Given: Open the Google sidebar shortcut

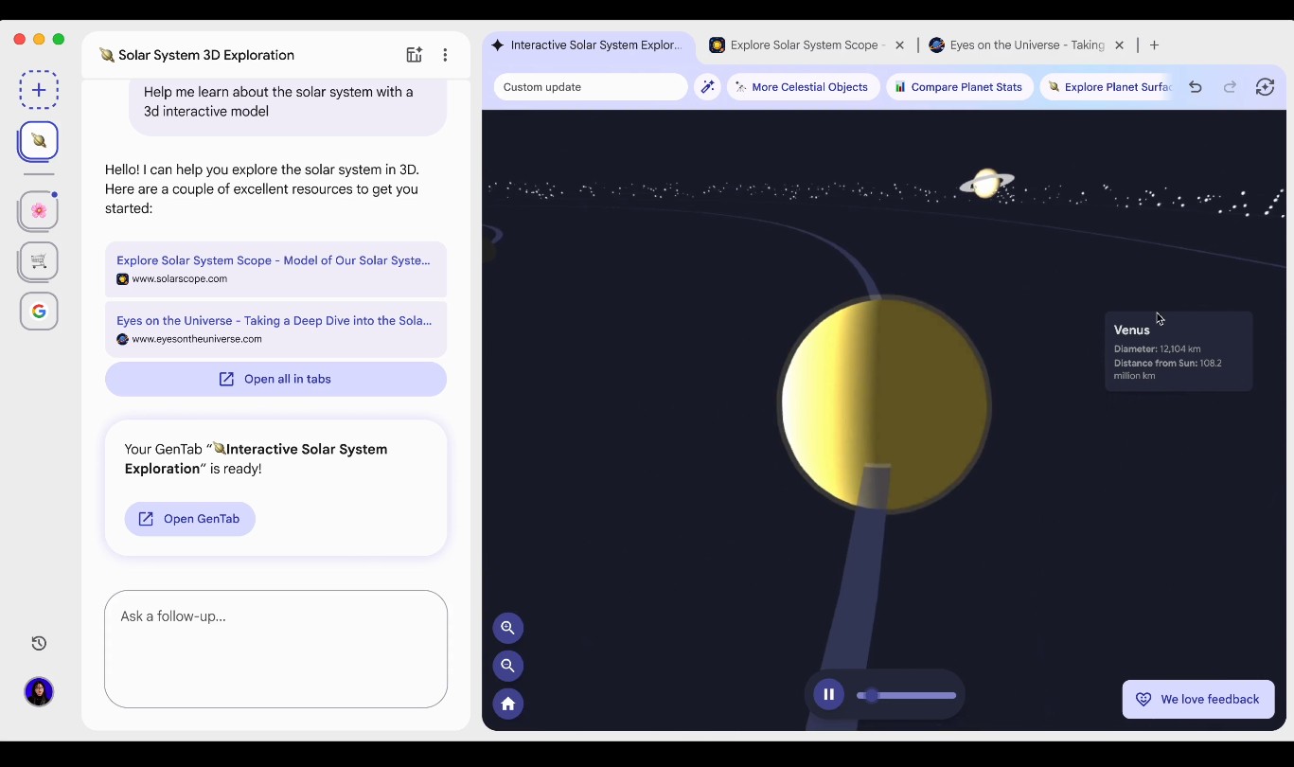Looking at the screenshot, I should coord(39,312).
